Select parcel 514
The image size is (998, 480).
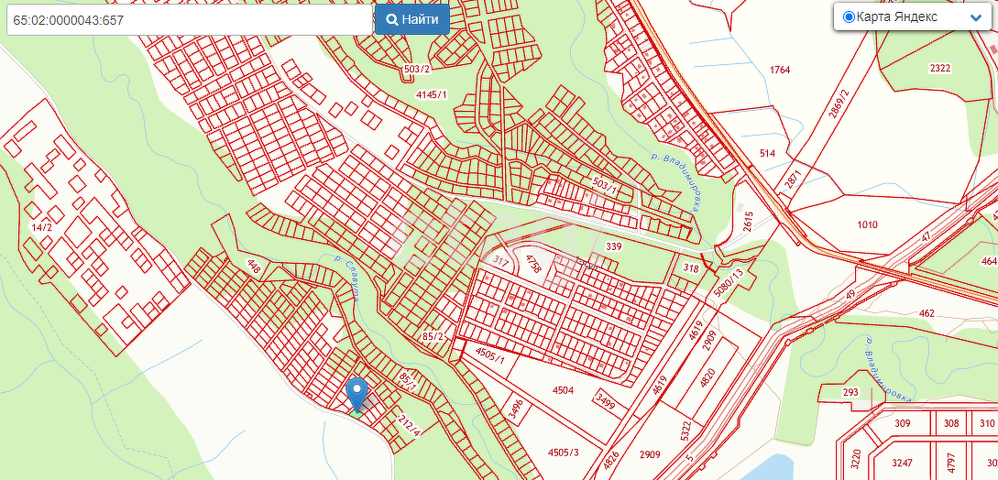click(x=766, y=154)
